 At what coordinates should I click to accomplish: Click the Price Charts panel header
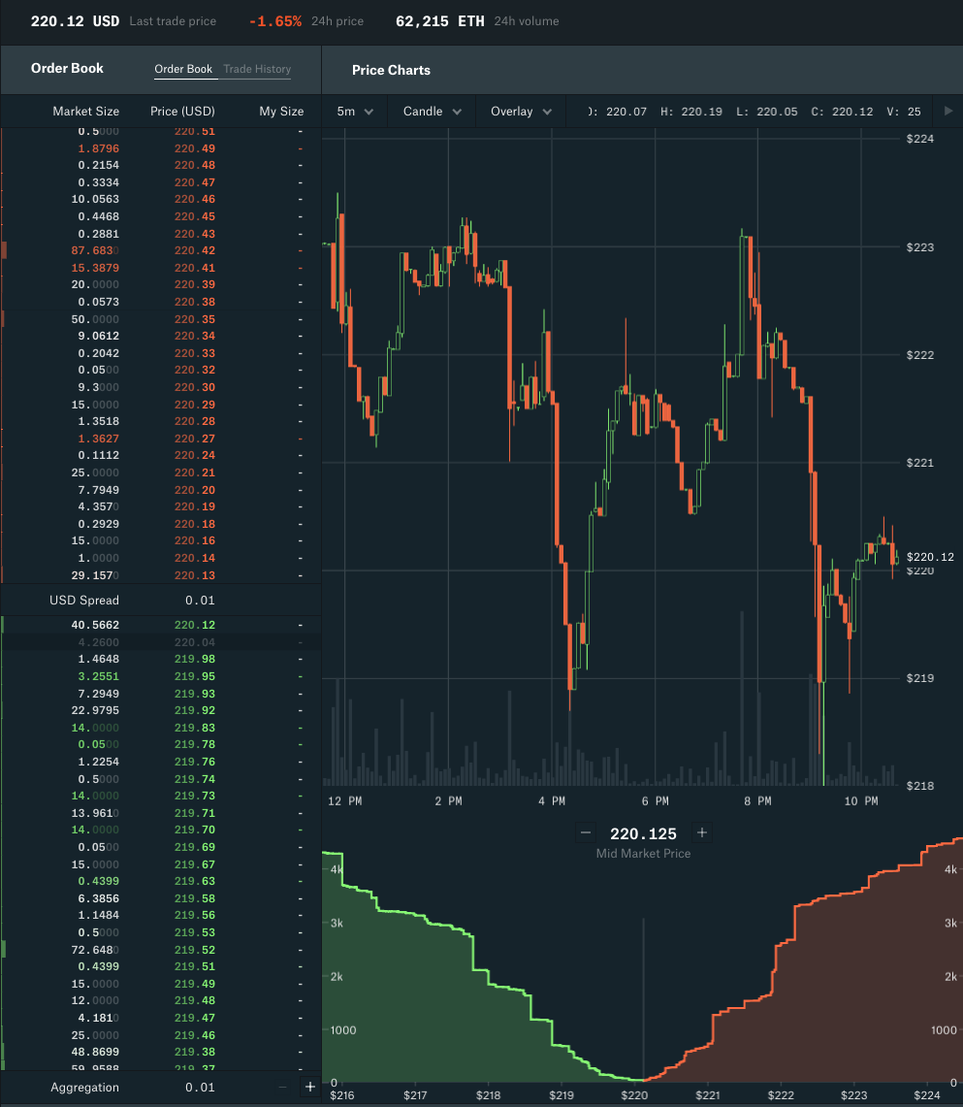[x=390, y=69]
